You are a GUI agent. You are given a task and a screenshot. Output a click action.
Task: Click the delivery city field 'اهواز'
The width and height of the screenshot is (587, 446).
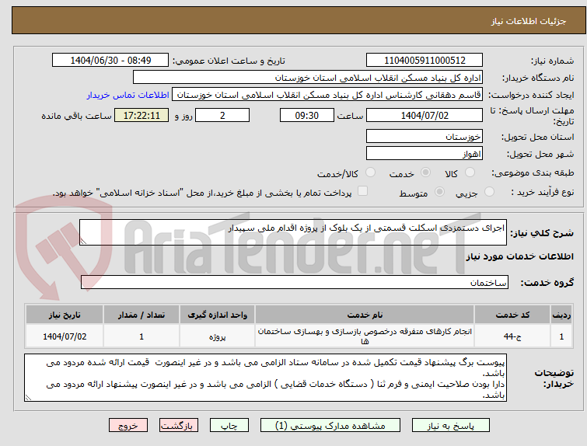pyautogui.click(x=425, y=153)
